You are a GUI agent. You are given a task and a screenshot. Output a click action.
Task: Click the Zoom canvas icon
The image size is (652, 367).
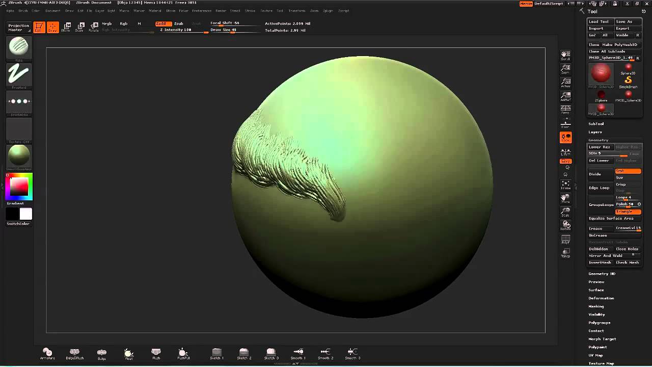pyautogui.click(x=565, y=69)
